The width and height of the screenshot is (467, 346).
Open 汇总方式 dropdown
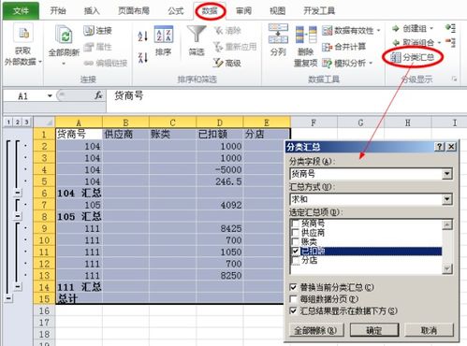tap(447, 199)
